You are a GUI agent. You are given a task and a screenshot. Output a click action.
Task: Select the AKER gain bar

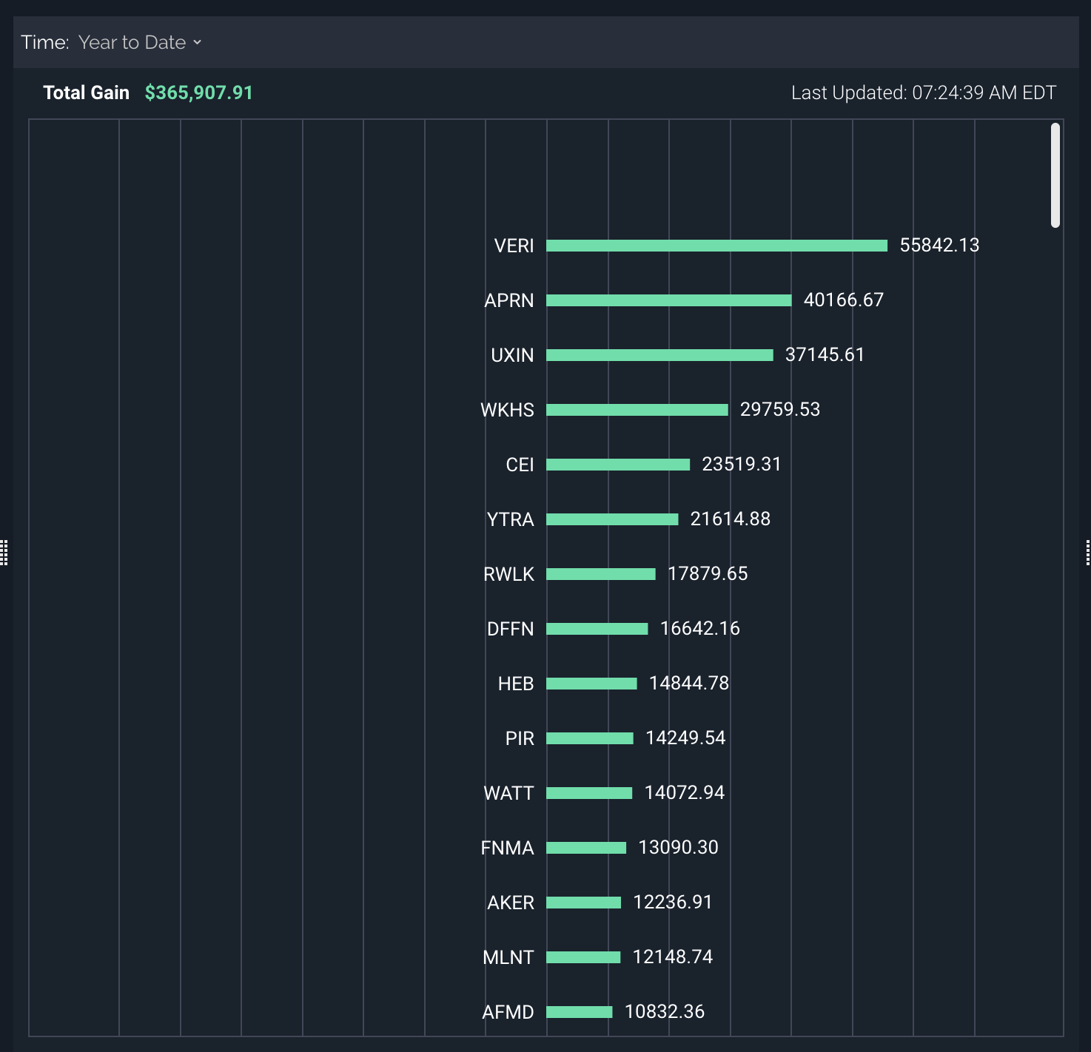pyautogui.click(x=583, y=903)
